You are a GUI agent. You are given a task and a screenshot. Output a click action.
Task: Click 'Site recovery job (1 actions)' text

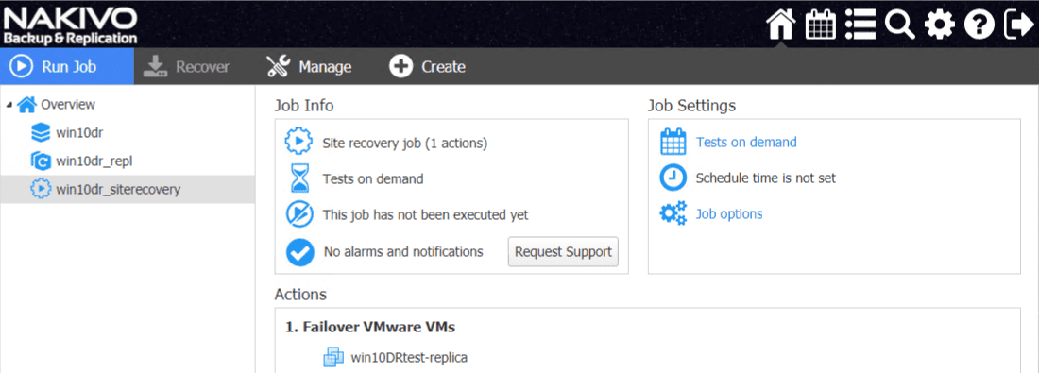pos(405,143)
